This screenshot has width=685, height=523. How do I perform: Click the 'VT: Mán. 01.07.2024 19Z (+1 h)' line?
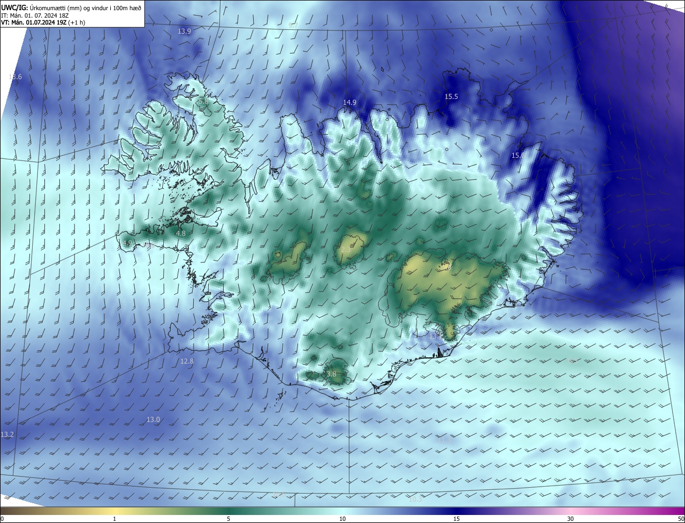(x=43, y=22)
